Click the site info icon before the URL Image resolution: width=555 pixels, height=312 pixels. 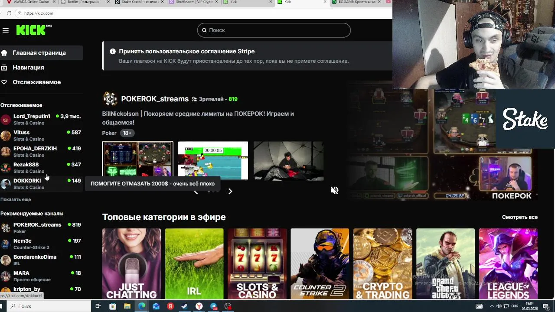(19, 13)
